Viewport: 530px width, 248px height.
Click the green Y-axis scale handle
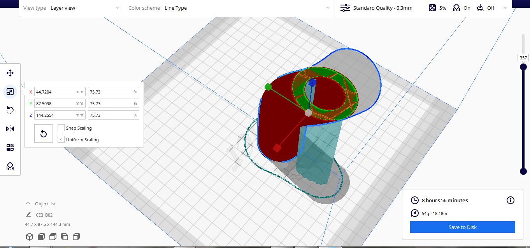(x=268, y=87)
